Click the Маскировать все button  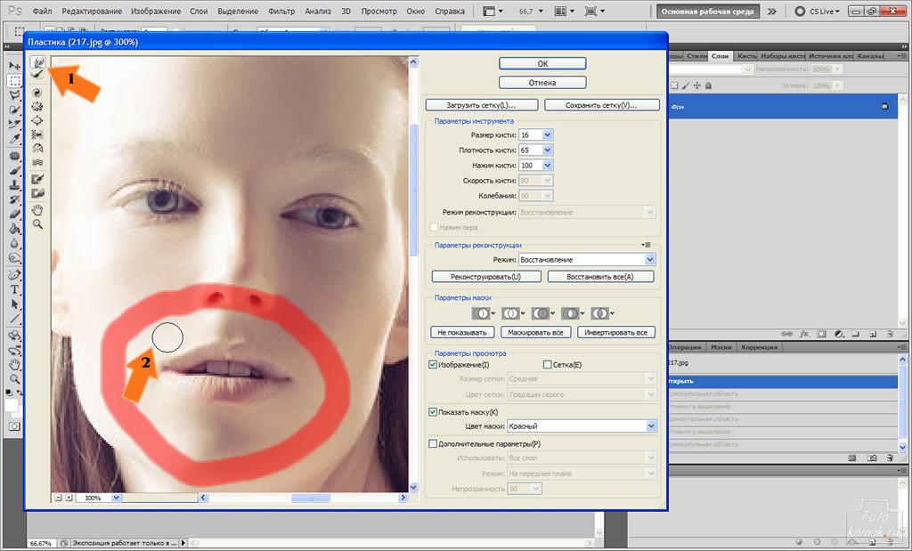click(x=535, y=332)
